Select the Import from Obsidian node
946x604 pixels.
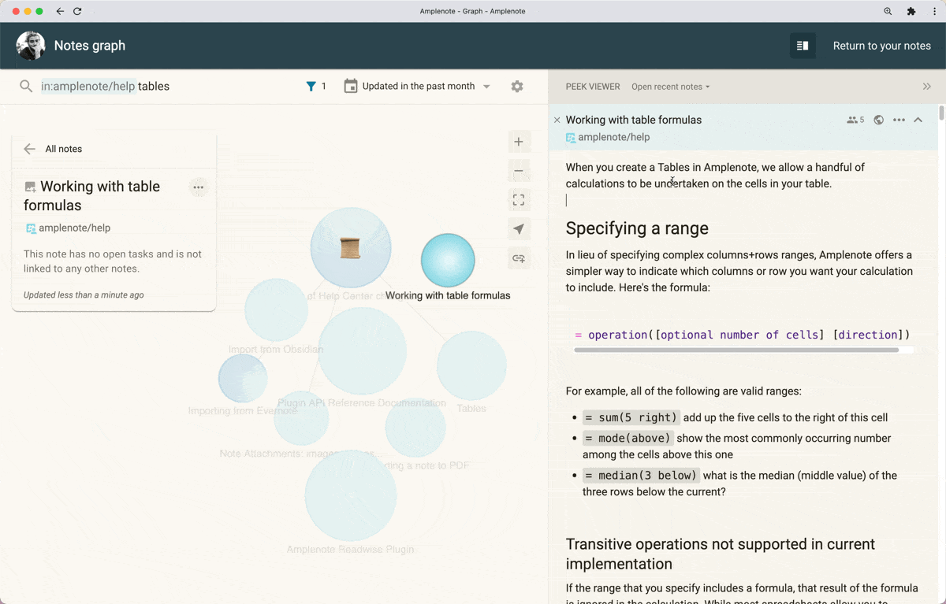click(276, 310)
